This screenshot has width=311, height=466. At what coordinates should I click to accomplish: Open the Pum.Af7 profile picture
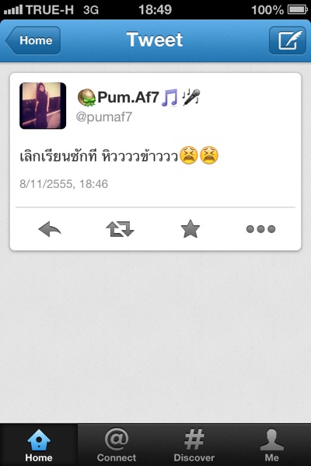pyautogui.click(x=43, y=106)
